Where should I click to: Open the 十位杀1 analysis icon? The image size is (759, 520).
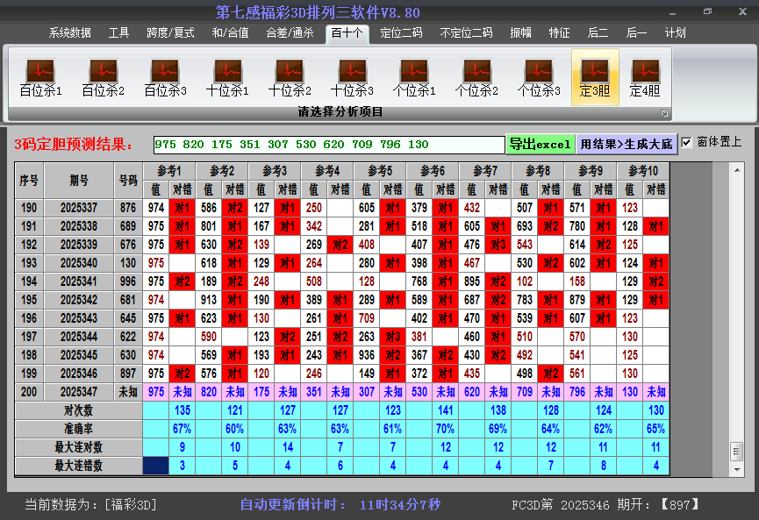227,77
